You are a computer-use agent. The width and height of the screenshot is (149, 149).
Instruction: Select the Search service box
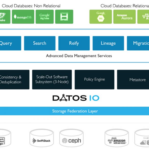[40, 43]
